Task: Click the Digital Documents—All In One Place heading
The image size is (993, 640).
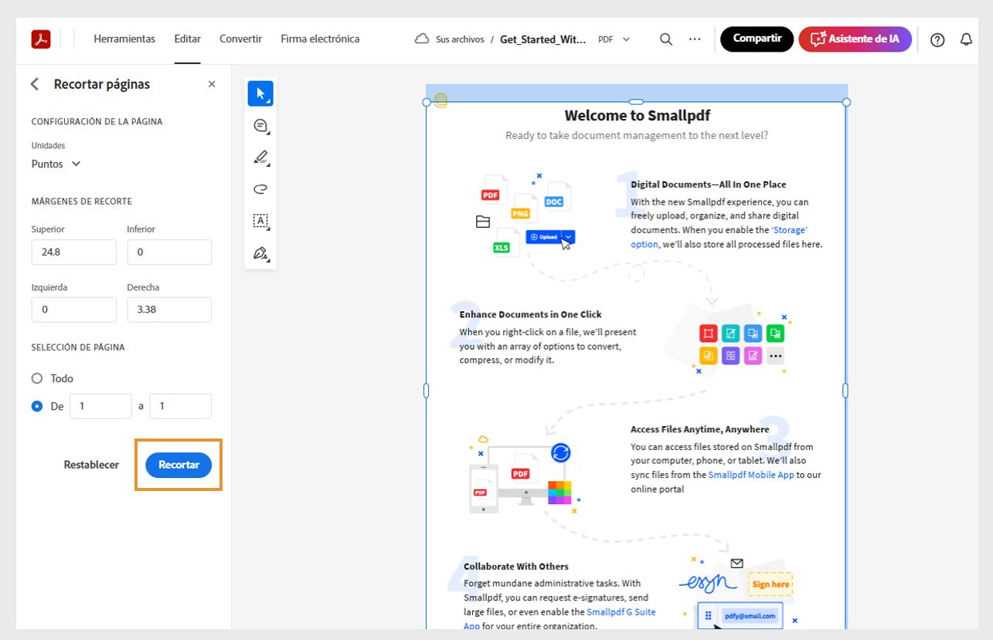Action: coord(709,185)
